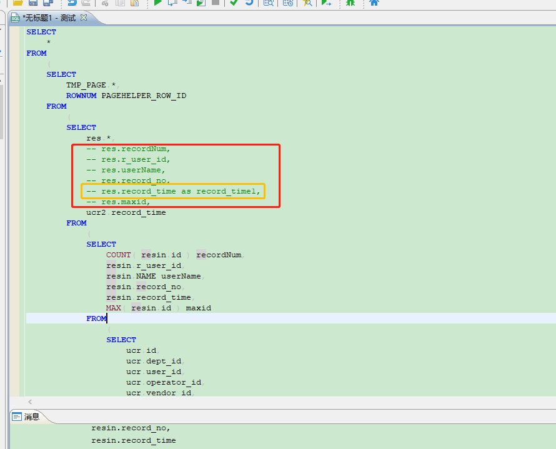The width and height of the screenshot is (556, 449).
Task: Go to home page via house icon
Action: 374,2
